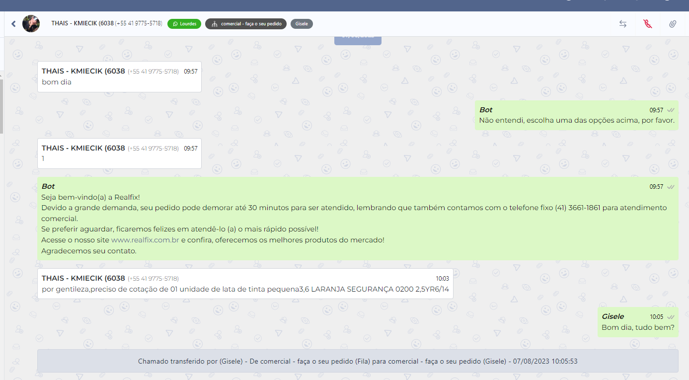689x380 pixels.
Task: Click the contact name THAIS - KMIECIK in header
Action: pyautogui.click(x=82, y=23)
